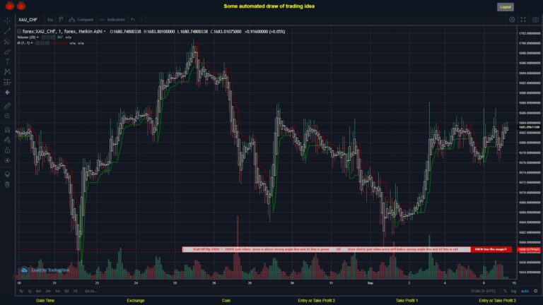Open the Indicators menu
Image resolution: width=543 pixels, height=305 pixels.
[x=112, y=20]
